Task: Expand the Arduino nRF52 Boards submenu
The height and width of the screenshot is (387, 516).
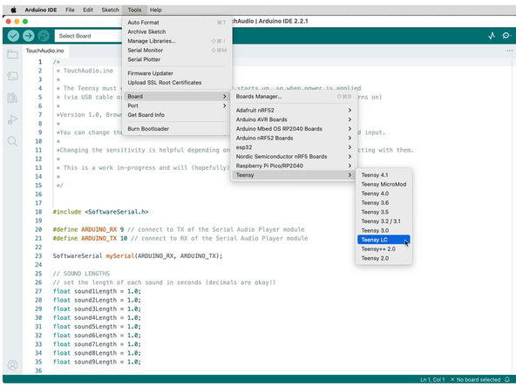Action: [x=294, y=138]
